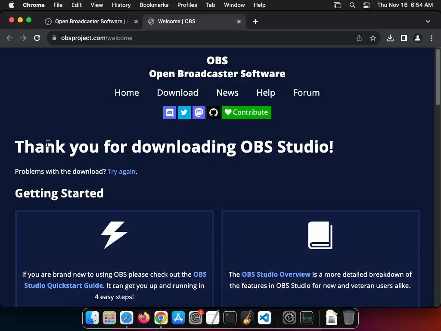
Task: Open the Apple menu
Action: pyautogui.click(x=11, y=5)
